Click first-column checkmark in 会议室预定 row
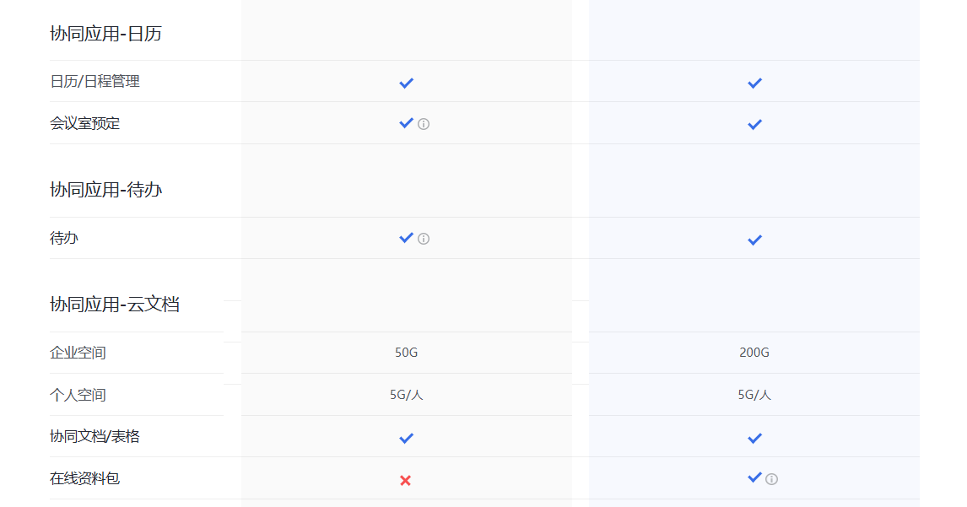Image resolution: width=967 pixels, height=507 pixels. [406, 123]
